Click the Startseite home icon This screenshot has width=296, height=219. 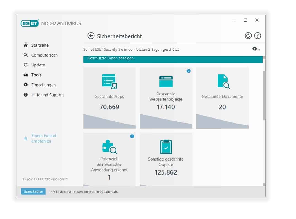tap(26, 45)
